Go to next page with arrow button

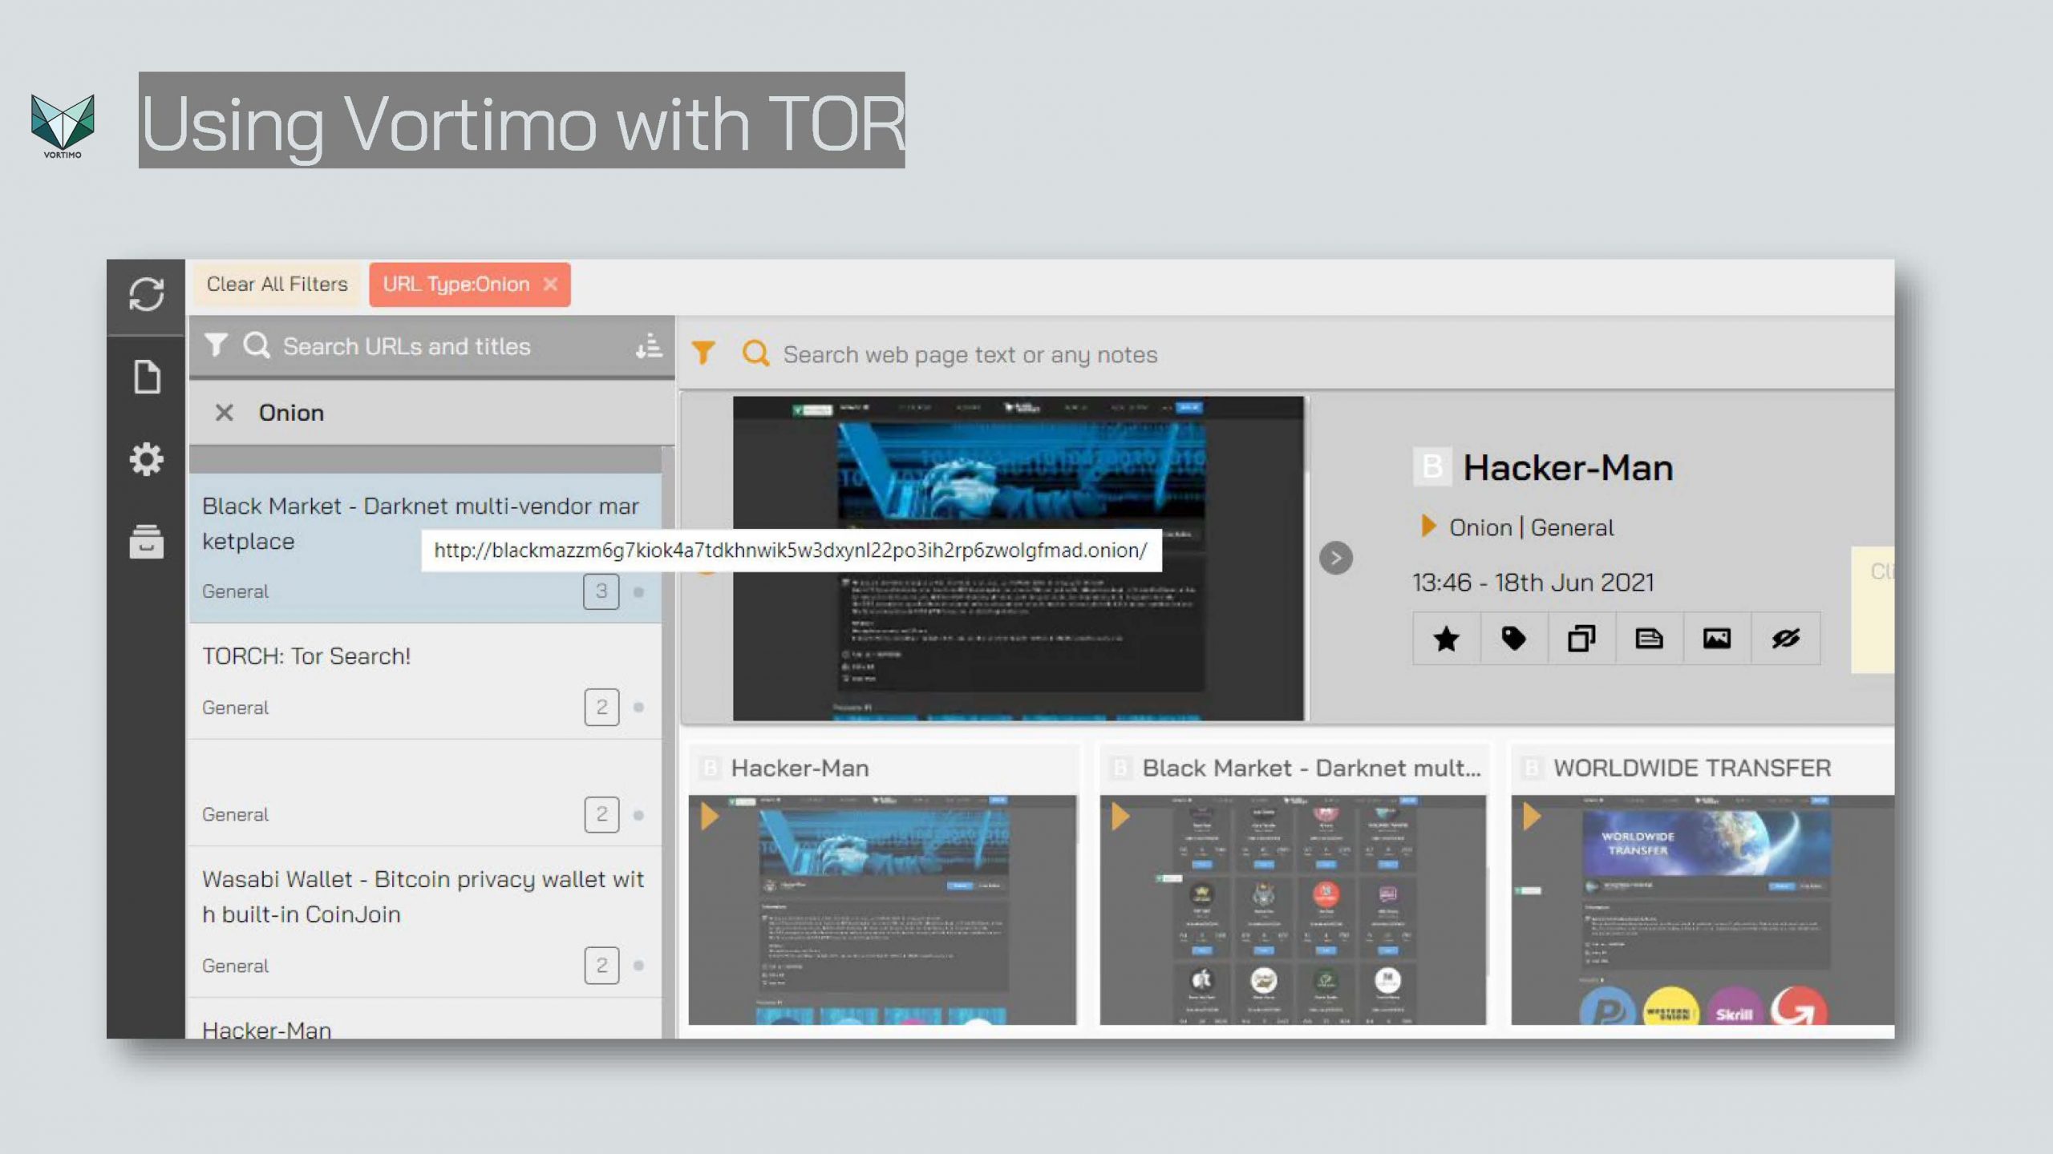pos(1336,558)
